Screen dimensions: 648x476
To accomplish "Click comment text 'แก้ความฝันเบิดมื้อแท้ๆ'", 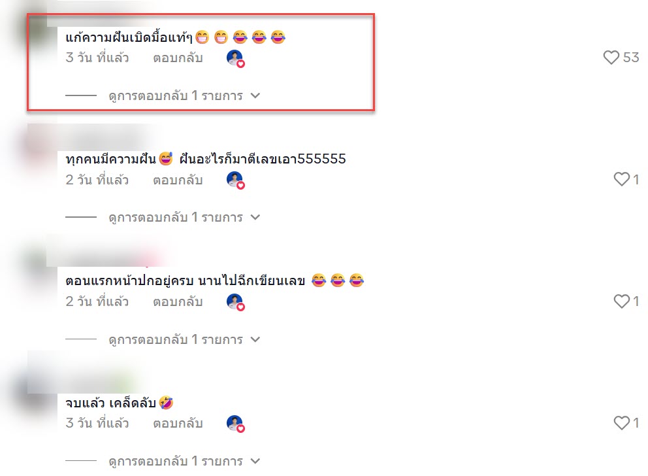I will click(x=129, y=37).
